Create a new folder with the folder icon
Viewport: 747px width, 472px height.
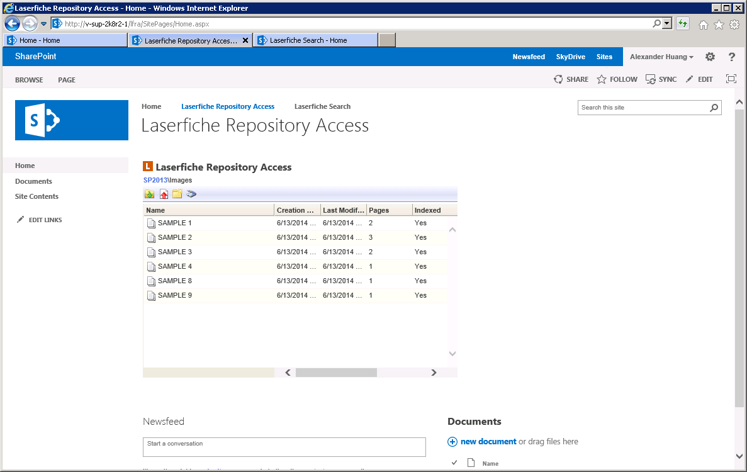coord(177,194)
